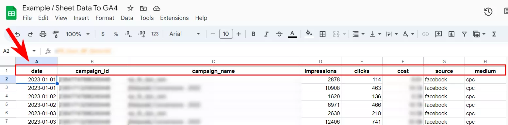Open the fill color picker
The image size is (508, 125).
[x=309, y=34]
